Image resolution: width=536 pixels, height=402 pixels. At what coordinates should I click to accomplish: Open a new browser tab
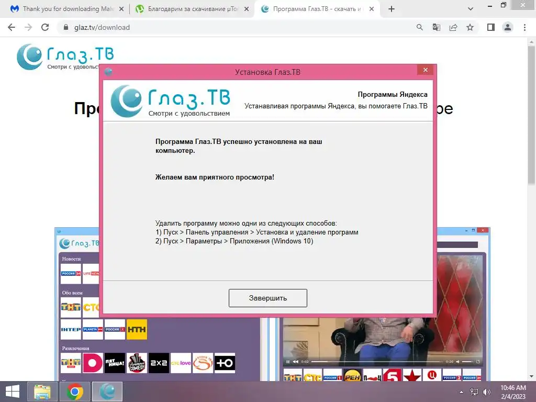(x=392, y=9)
